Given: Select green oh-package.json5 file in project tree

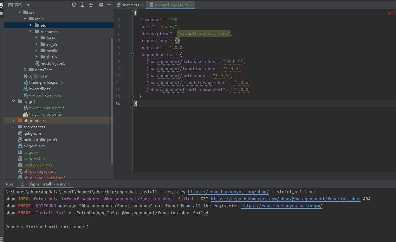Looking at the screenshot, I should click(x=45, y=95).
